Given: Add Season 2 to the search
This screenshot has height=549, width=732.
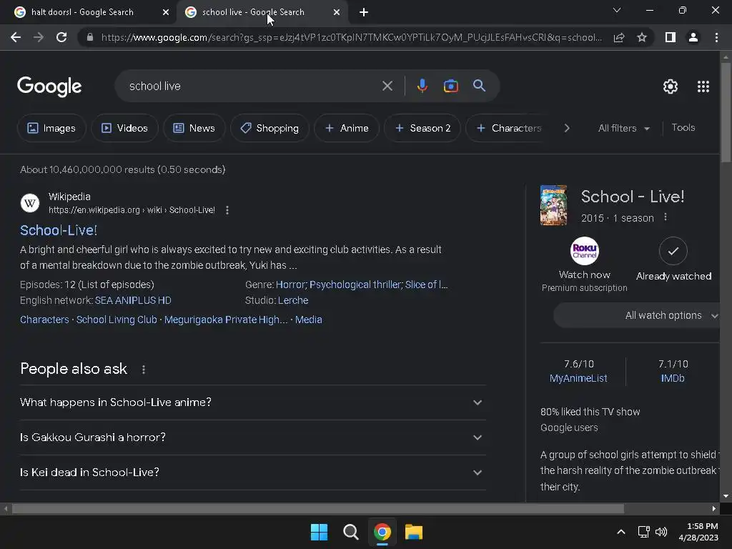Looking at the screenshot, I should pos(422,128).
